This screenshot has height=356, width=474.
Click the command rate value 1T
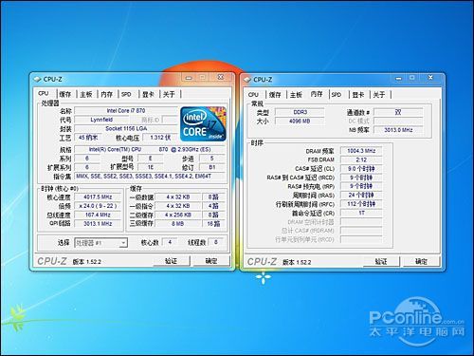click(361, 213)
